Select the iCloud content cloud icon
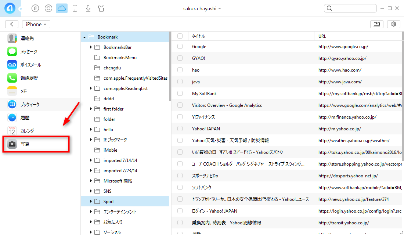The image size is (404, 235). pos(62,8)
